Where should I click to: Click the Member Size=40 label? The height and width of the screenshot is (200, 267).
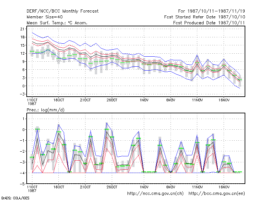[45, 17]
